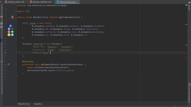
Task: Click the "Adobe XD" string literal
Action: [38, 47]
